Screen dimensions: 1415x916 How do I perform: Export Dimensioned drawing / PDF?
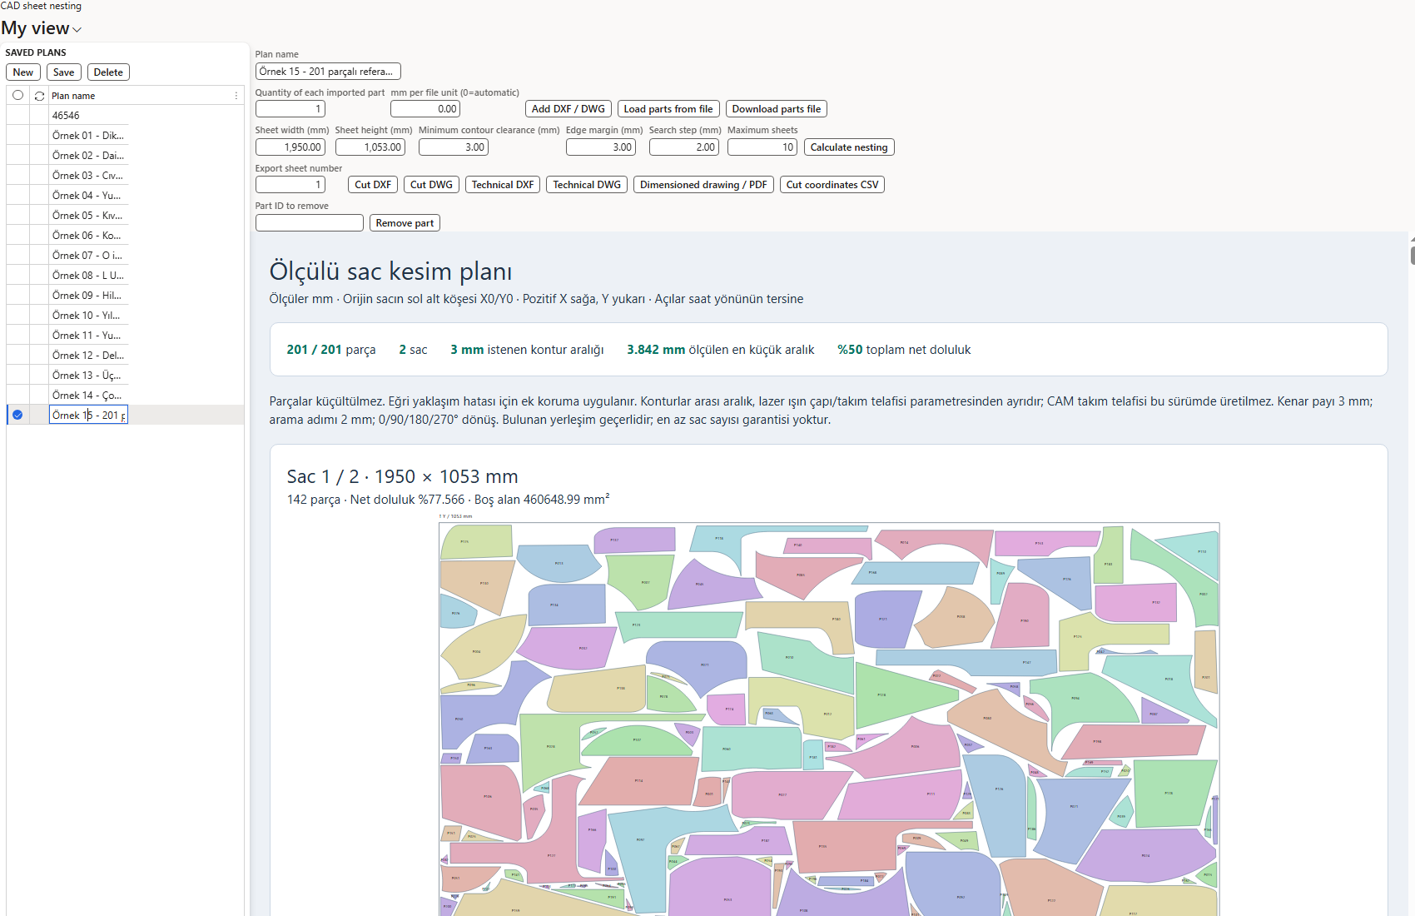[703, 185]
